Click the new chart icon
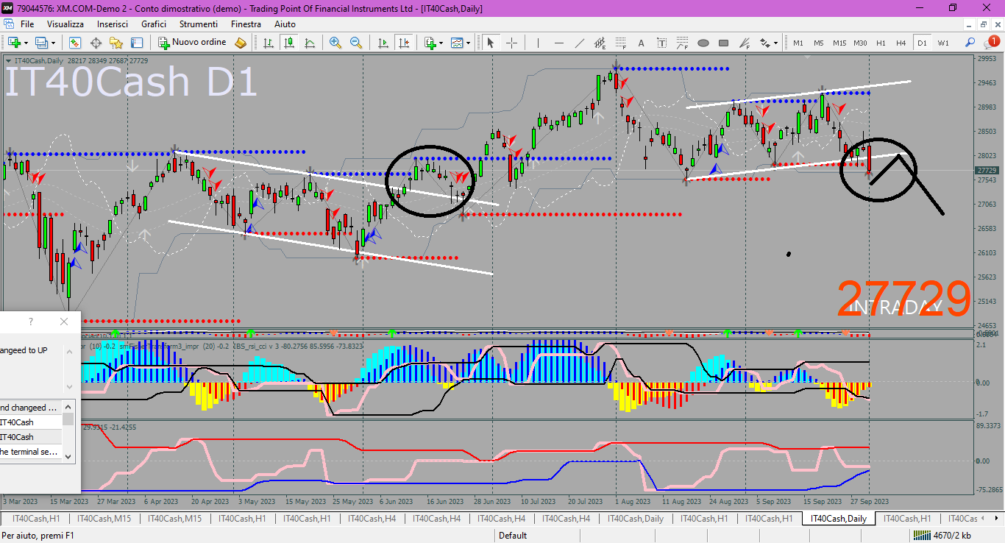The width and height of the screenshot is (1005, 543). click(14, 43)
